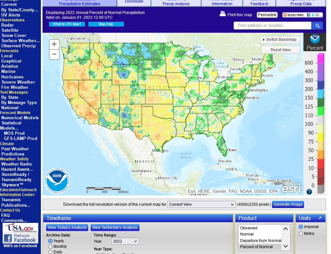Open Weather Radio sidebar link
The image size is (331, 254).
pos(17,164)
